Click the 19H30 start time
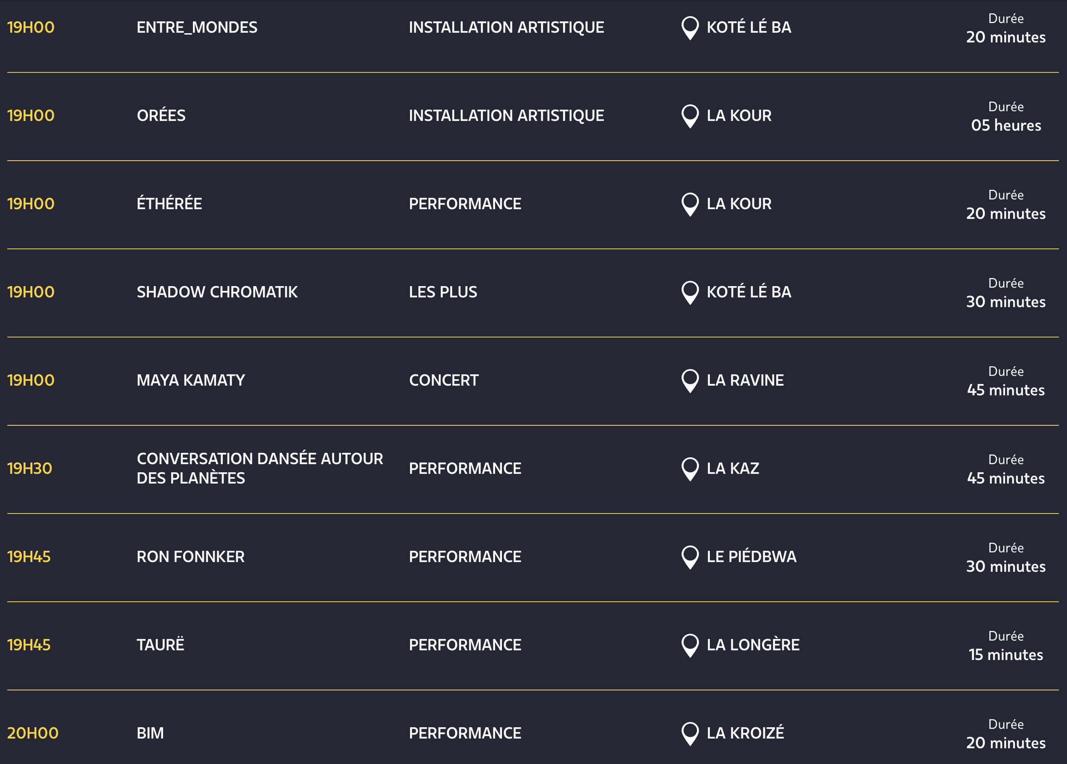The height and width of the screenshot is (764, 1067). (29, 468)
